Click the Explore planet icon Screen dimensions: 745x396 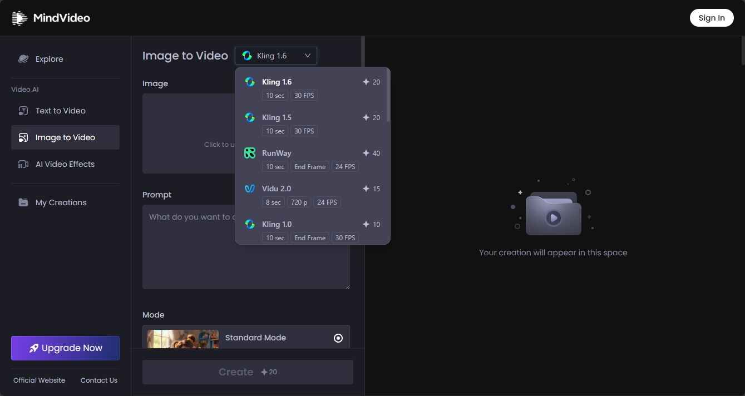23,59
